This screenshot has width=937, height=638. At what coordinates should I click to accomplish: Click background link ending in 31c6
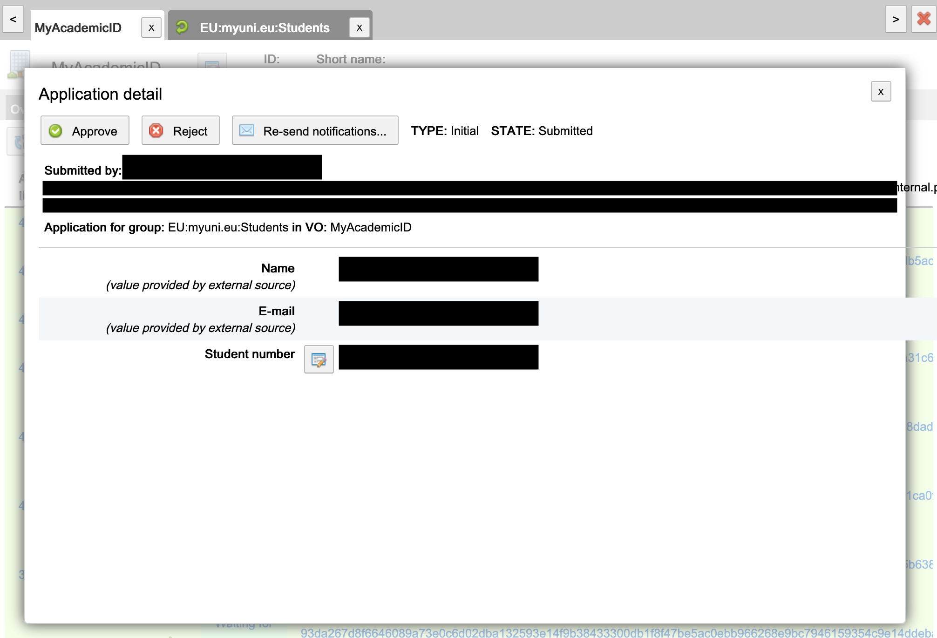(x=920, y=358)
